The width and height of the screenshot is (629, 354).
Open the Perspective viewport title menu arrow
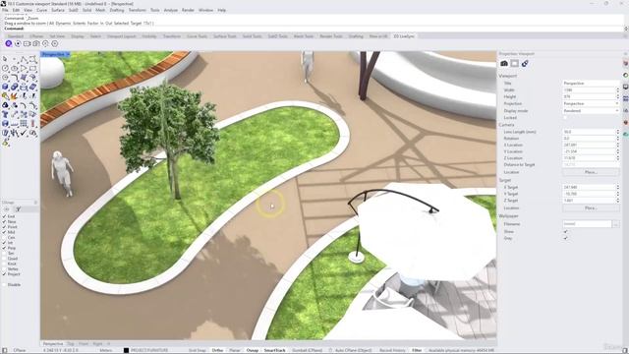(68, 54)
